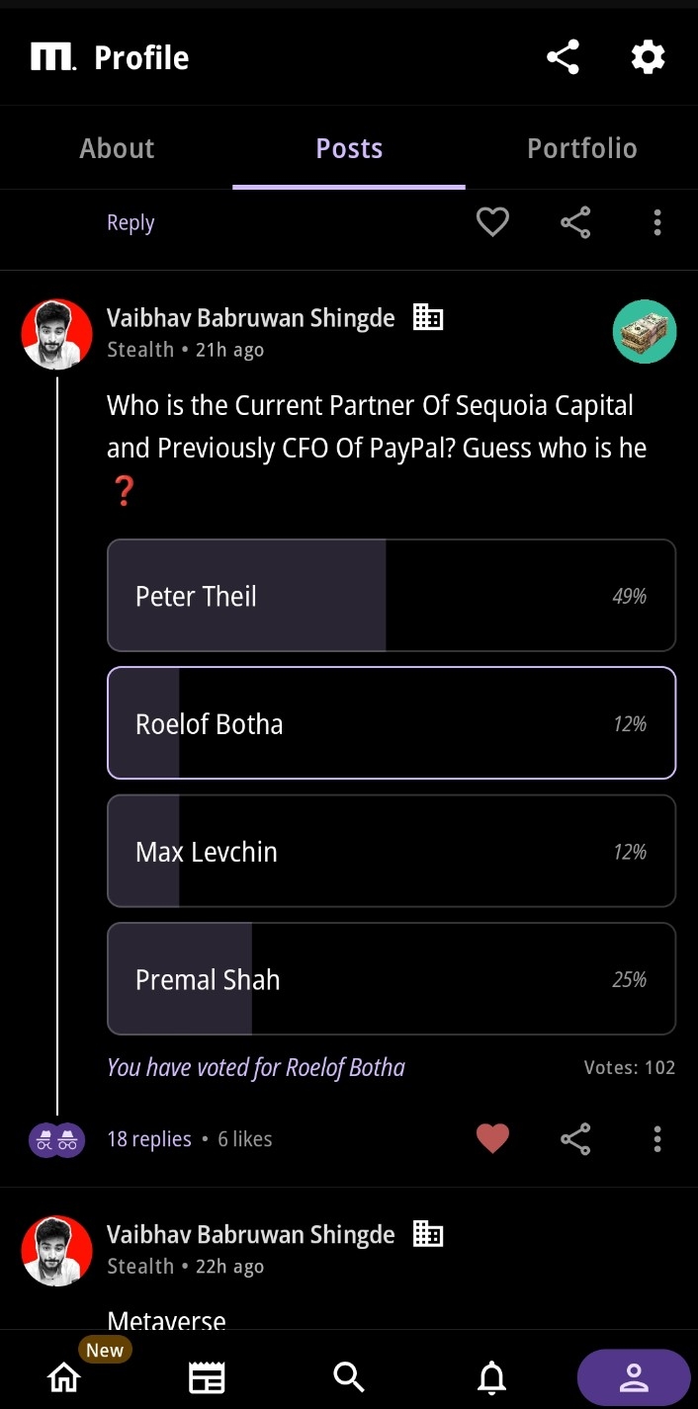Image resolution: width=698 pixels, height=1409 pixels.
Task: Unlike the Sequoia Capital poll post
Action: (x=492, y=1139)
